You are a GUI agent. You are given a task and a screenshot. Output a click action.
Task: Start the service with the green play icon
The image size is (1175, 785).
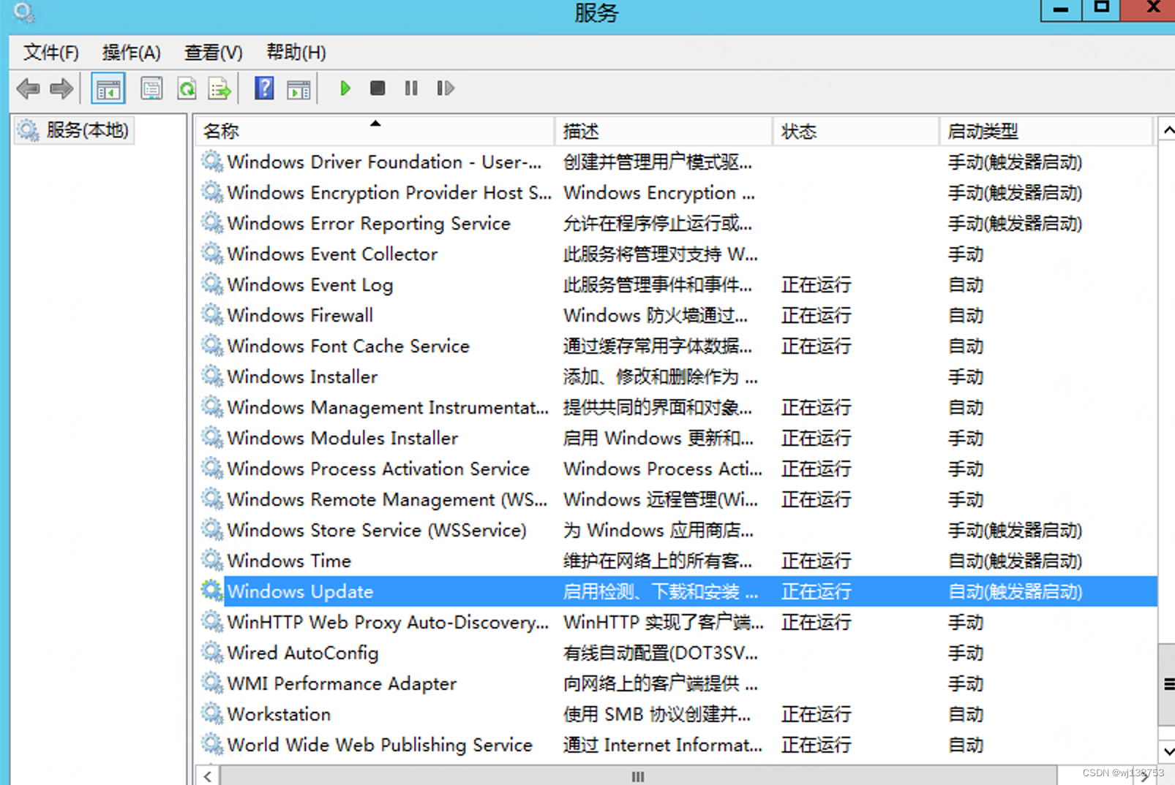tap(345, 88)
